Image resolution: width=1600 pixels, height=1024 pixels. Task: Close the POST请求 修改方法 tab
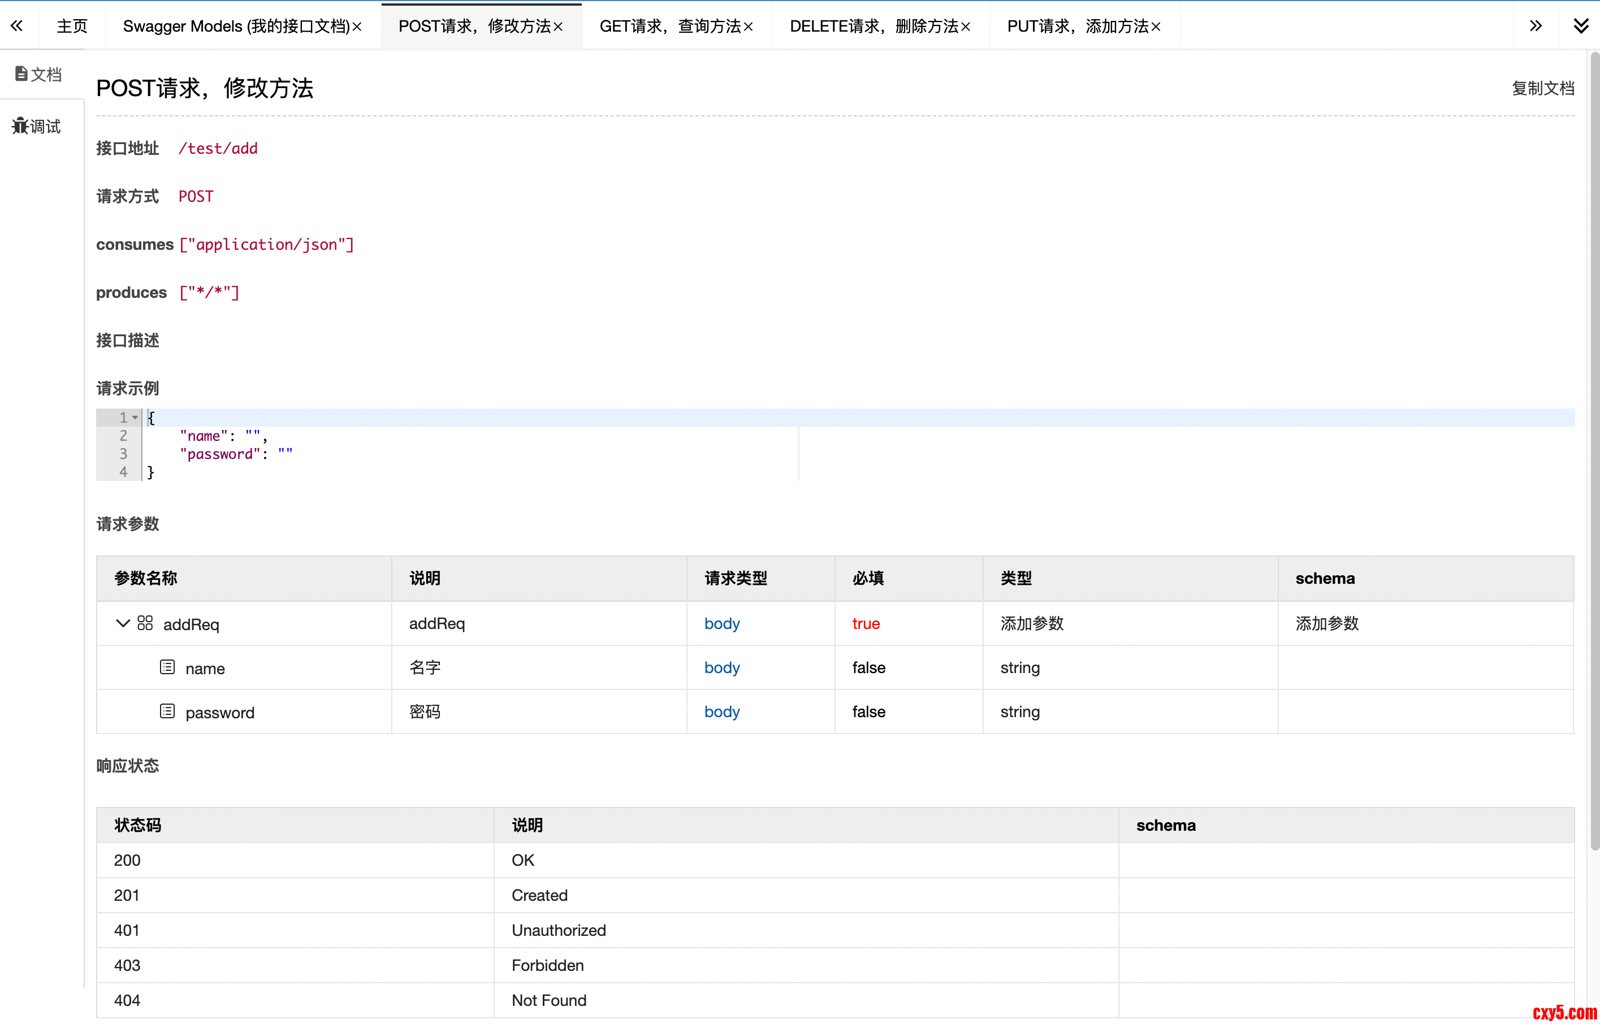coord(558,27)
